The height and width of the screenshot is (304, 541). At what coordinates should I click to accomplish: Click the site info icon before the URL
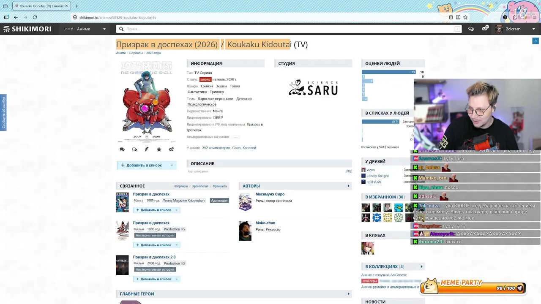75,17
